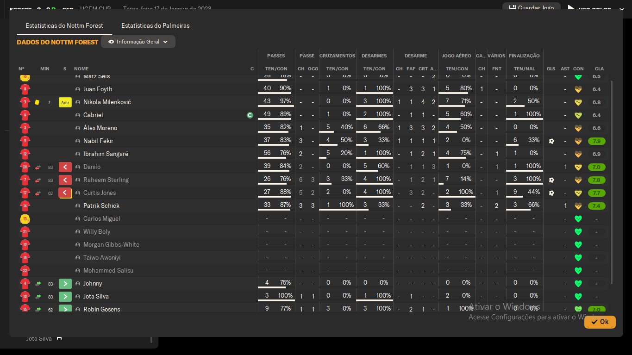Click Raheem Sterling's goal ball icon
632x355 pixels.
pos(551,180)
